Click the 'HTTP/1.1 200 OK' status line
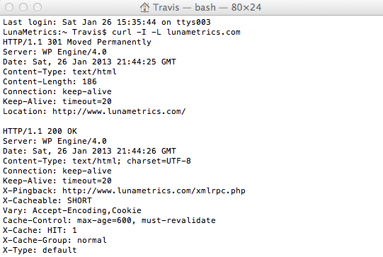383x257 pixels. pos(40,131)
